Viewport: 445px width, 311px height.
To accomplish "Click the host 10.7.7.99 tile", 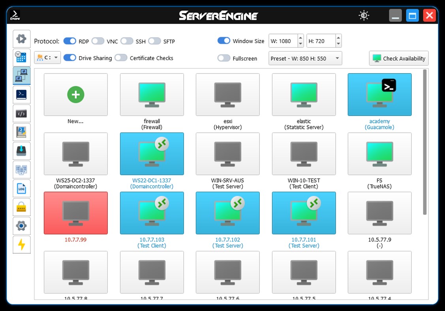I will click(x=75, y=213).
